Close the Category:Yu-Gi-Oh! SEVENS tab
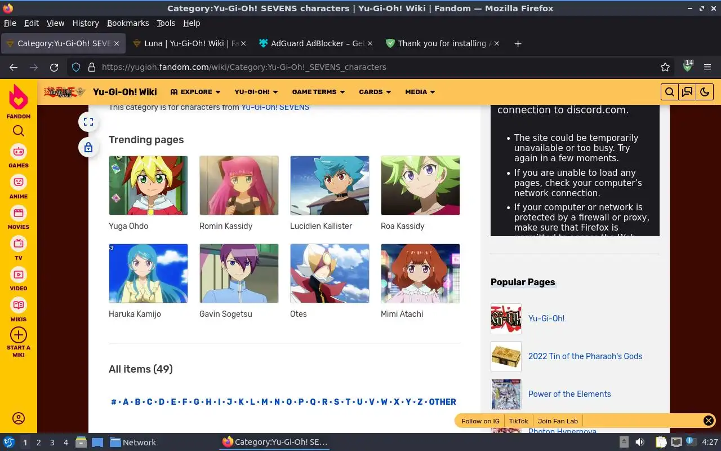The width and height of the screenshot is (721, 451). [117, 43]
